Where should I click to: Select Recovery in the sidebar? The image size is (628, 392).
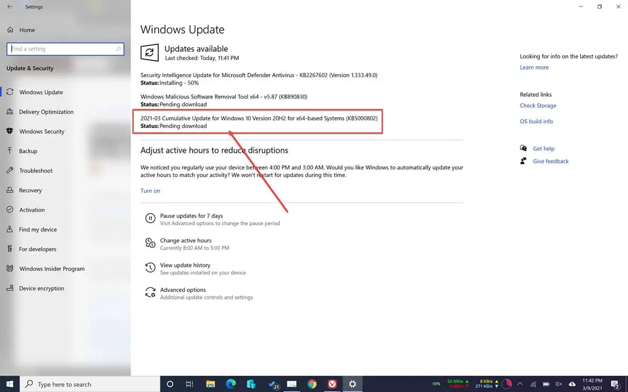30,190
